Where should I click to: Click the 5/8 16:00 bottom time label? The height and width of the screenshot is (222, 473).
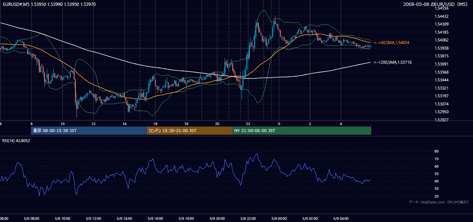(x=155, y=219)
